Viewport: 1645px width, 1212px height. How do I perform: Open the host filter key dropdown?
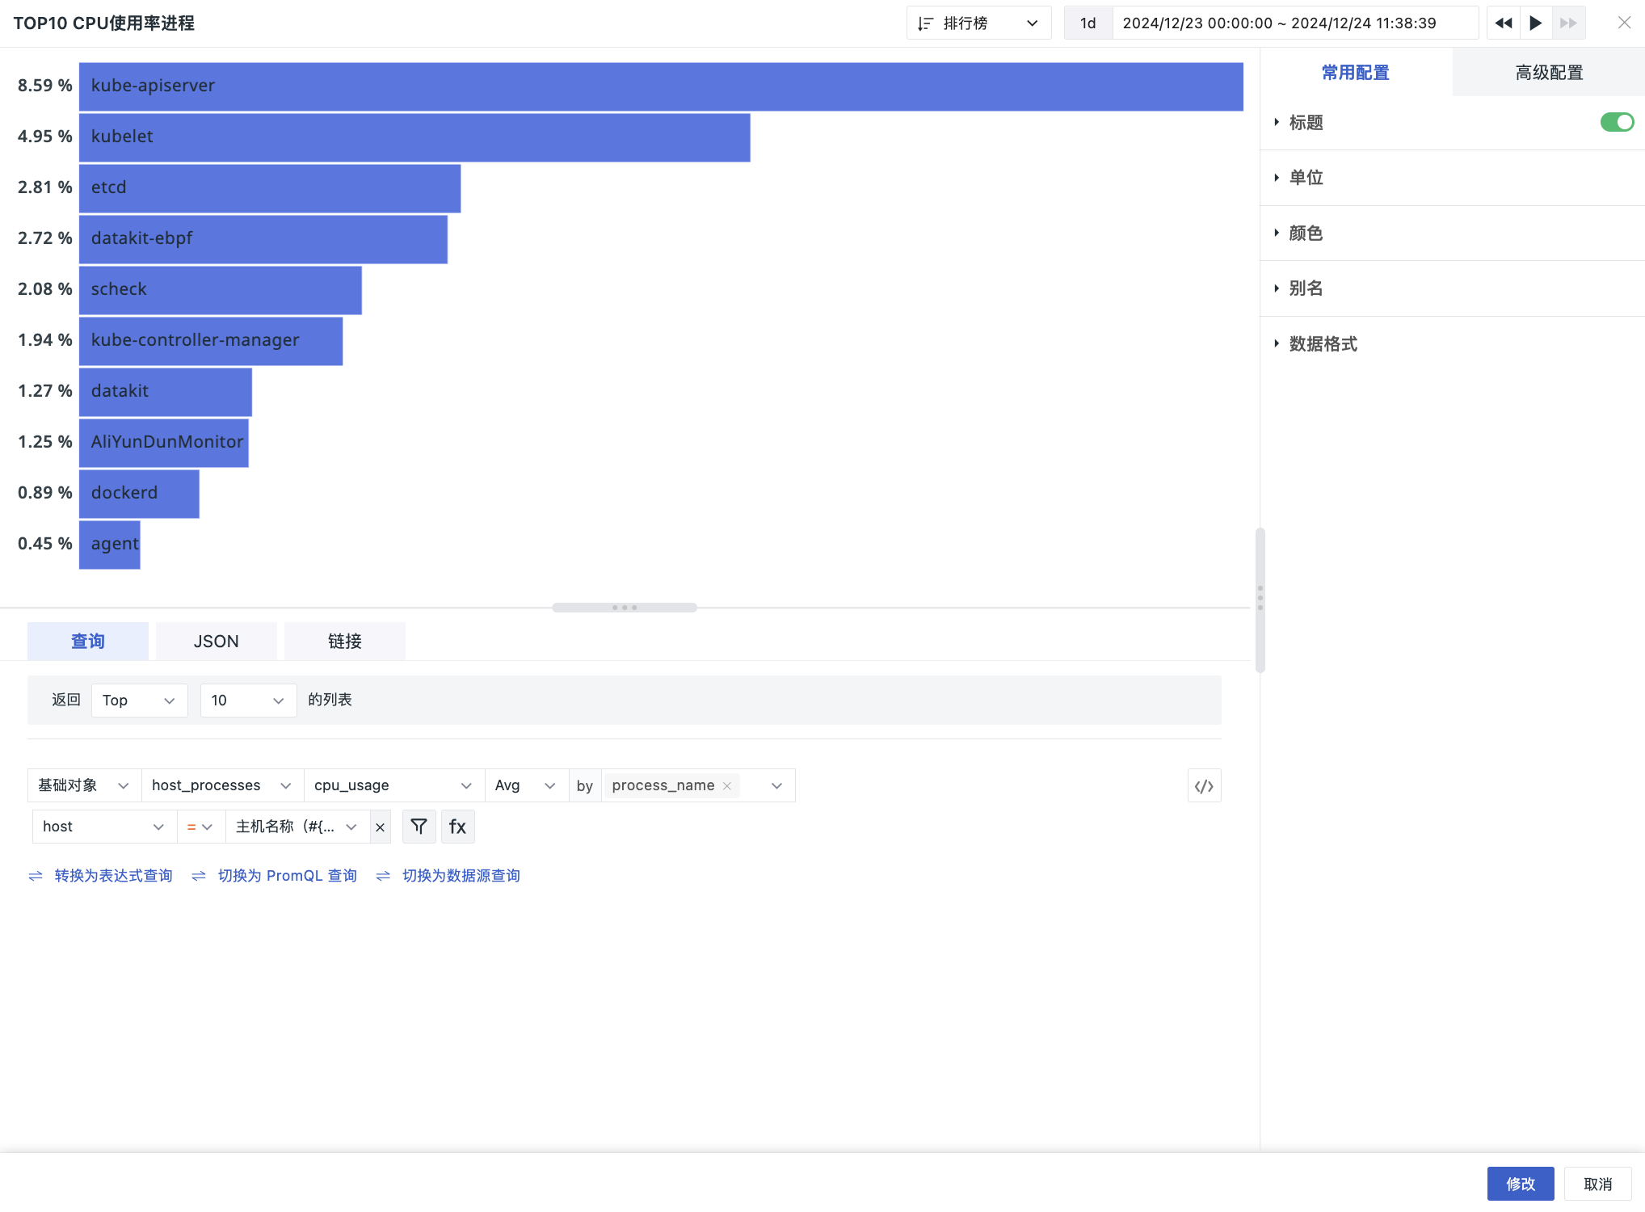pos(104,827)
